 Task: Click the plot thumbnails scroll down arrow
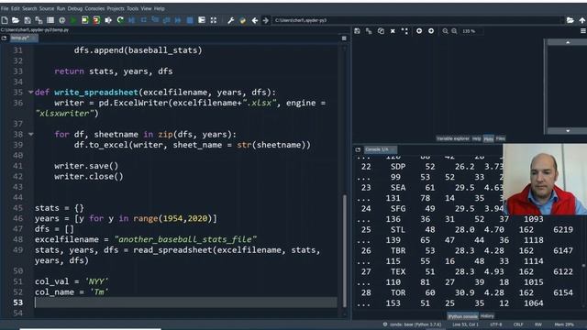(x=568, y=131)
